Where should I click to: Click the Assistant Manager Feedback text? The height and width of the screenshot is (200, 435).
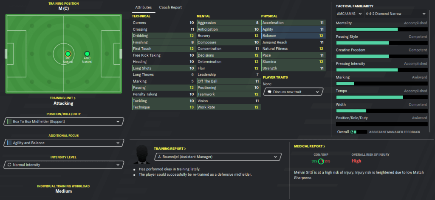(x=395, y=132)
